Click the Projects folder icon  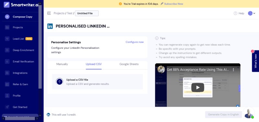pos(7,28)
